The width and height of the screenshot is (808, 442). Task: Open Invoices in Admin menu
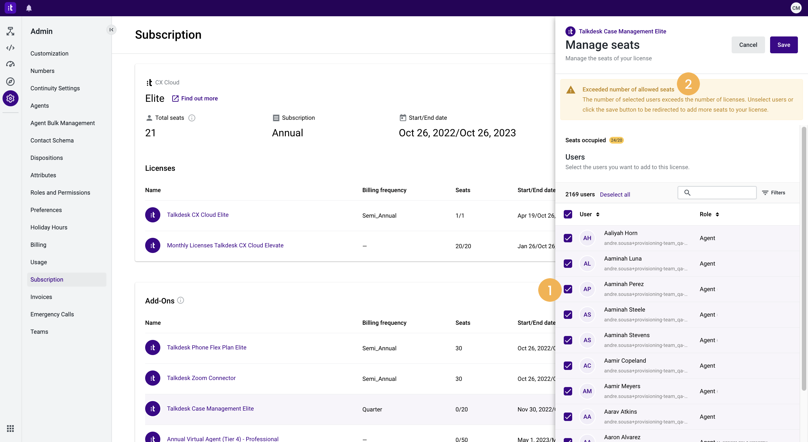pos(41,297)
